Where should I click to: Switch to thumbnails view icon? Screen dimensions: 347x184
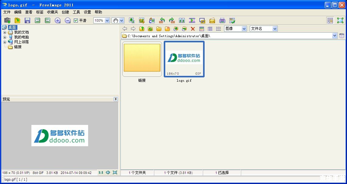tap(202, 29)
